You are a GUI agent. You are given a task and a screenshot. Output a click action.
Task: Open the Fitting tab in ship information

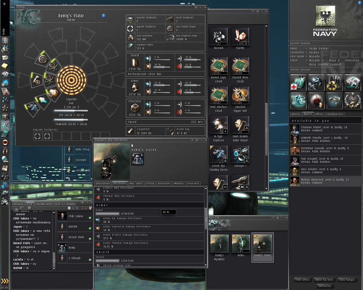(x=150, y=184)
